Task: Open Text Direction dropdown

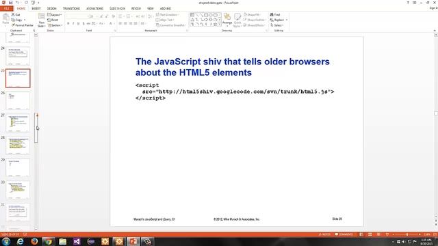Action: 167,14
